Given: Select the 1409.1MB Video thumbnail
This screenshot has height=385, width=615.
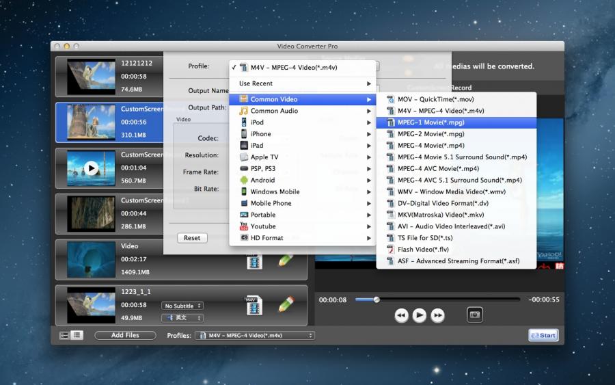Looking at the screenshot, I should [91, 260].
